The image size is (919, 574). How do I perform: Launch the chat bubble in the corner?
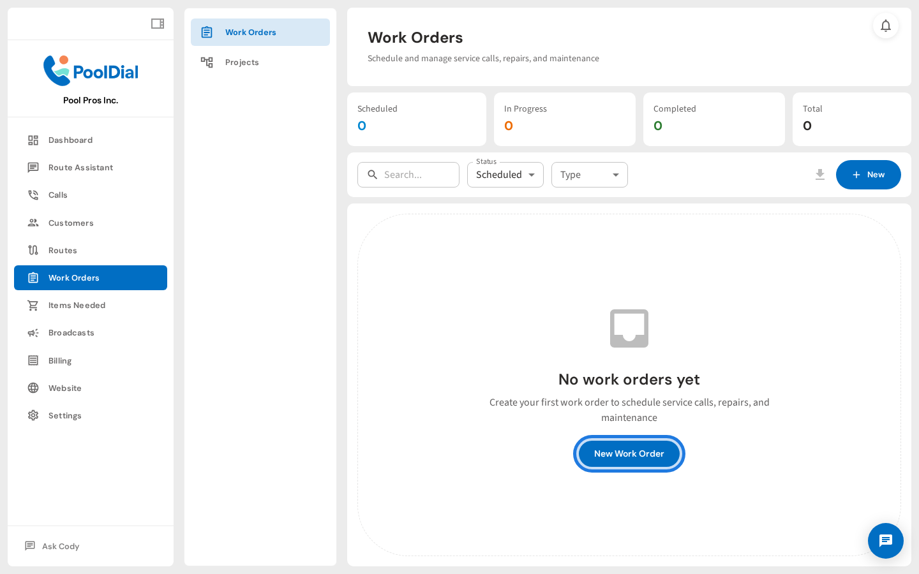tap(886, 541)
